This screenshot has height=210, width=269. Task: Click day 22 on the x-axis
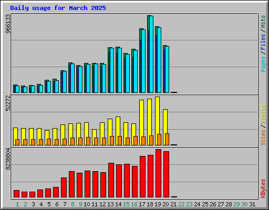tap(181, 204)
